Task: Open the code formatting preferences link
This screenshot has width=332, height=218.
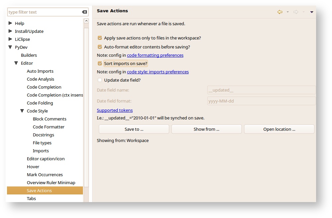Action: coord(155,55)
